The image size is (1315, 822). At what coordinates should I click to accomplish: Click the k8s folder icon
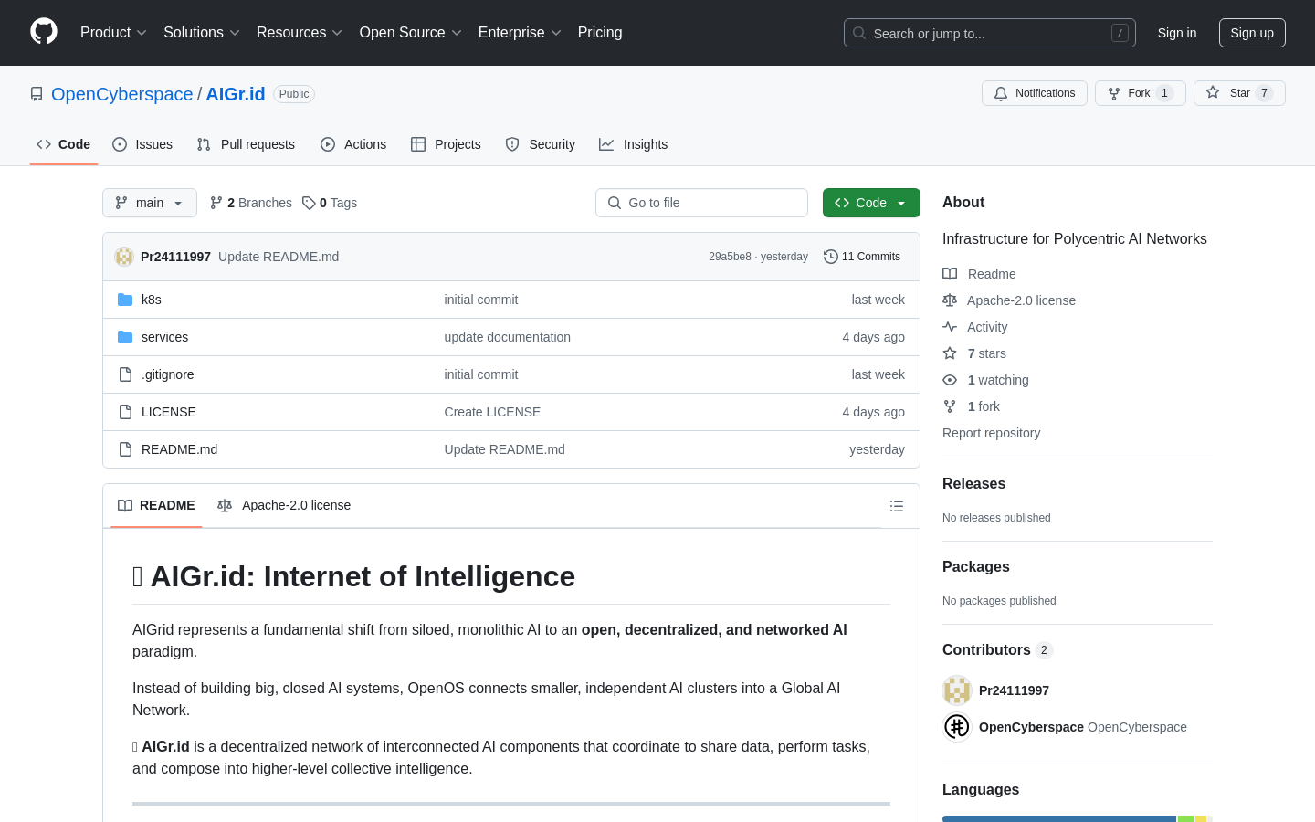[125, 300]
